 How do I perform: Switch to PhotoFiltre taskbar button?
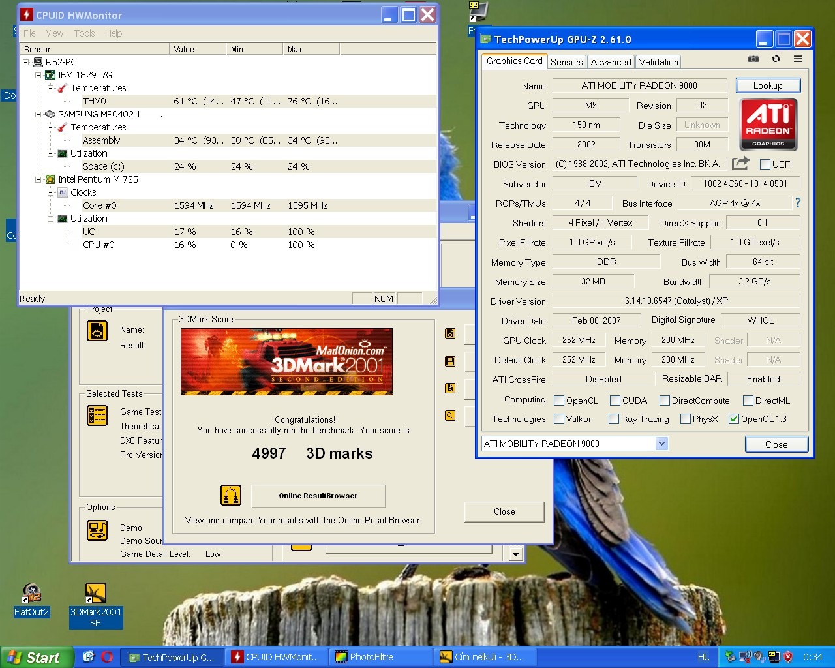click(381, 657)
